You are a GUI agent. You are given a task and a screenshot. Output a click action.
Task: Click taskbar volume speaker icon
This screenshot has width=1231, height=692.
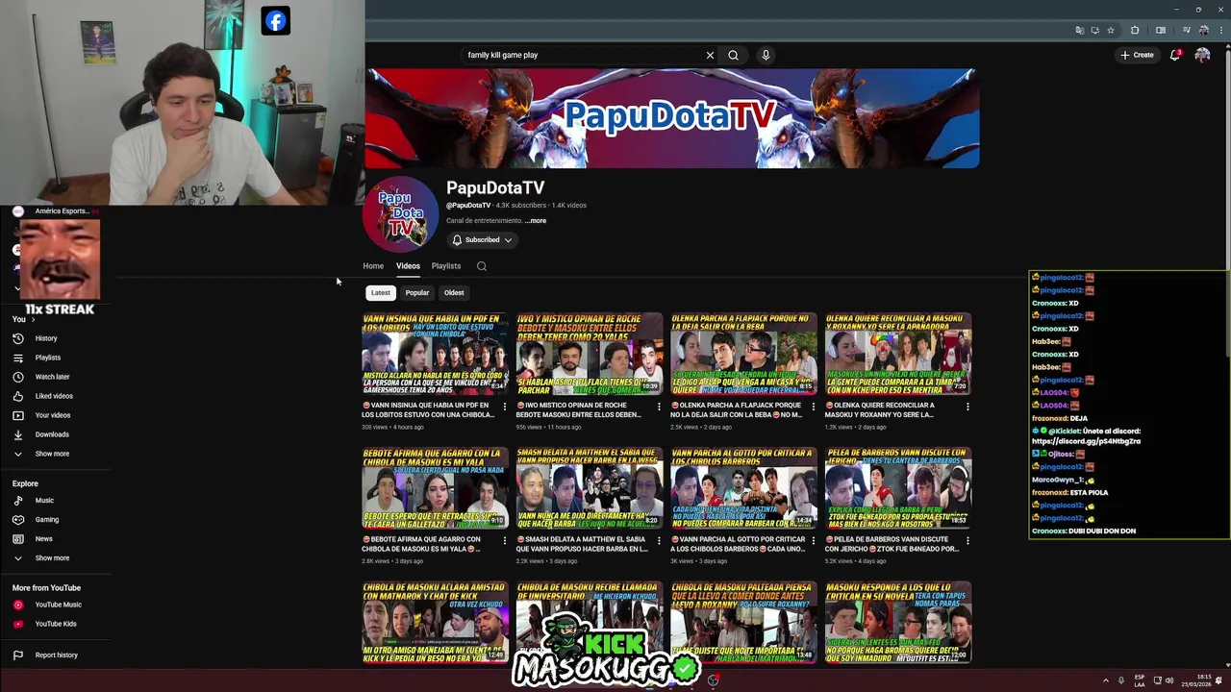(1169, 680)
